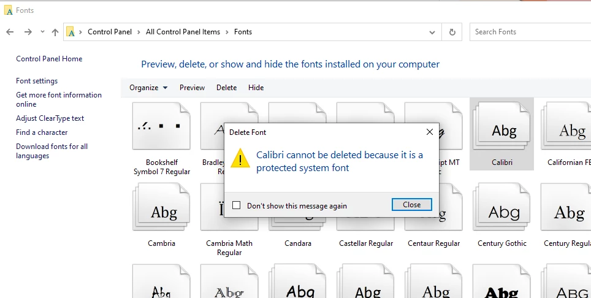Select the Cambria font icon
This screenshot has width=591, height=298.
(161, 207)
